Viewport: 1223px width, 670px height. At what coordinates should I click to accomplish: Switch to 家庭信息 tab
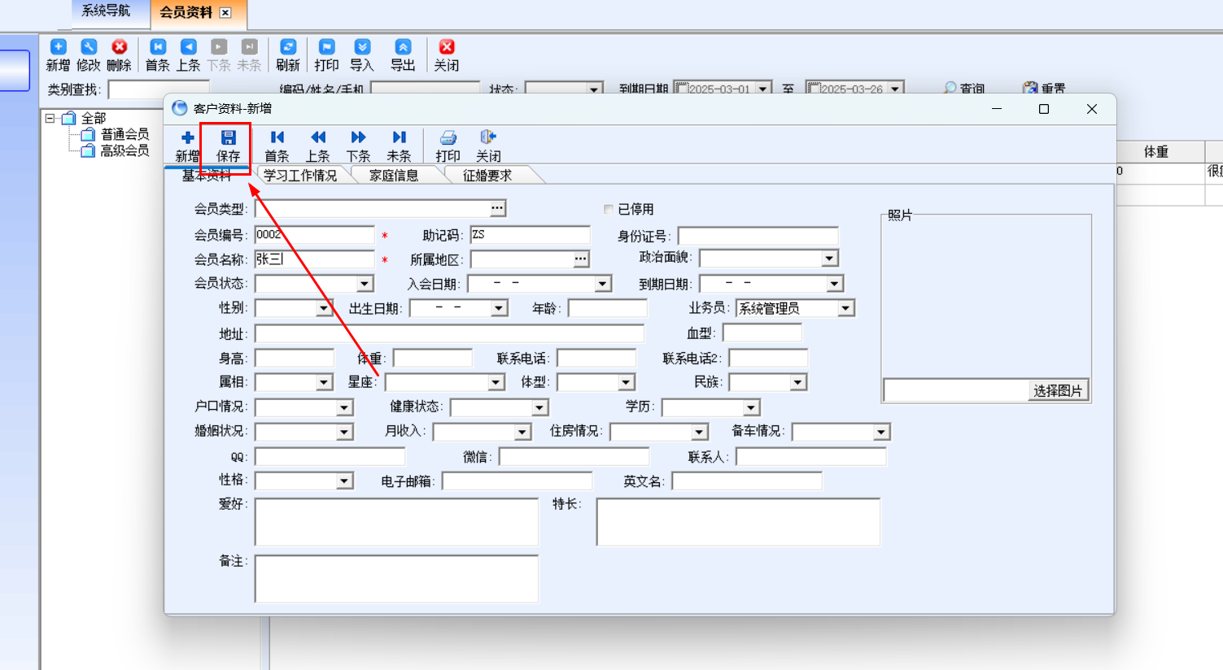point(394,175)
